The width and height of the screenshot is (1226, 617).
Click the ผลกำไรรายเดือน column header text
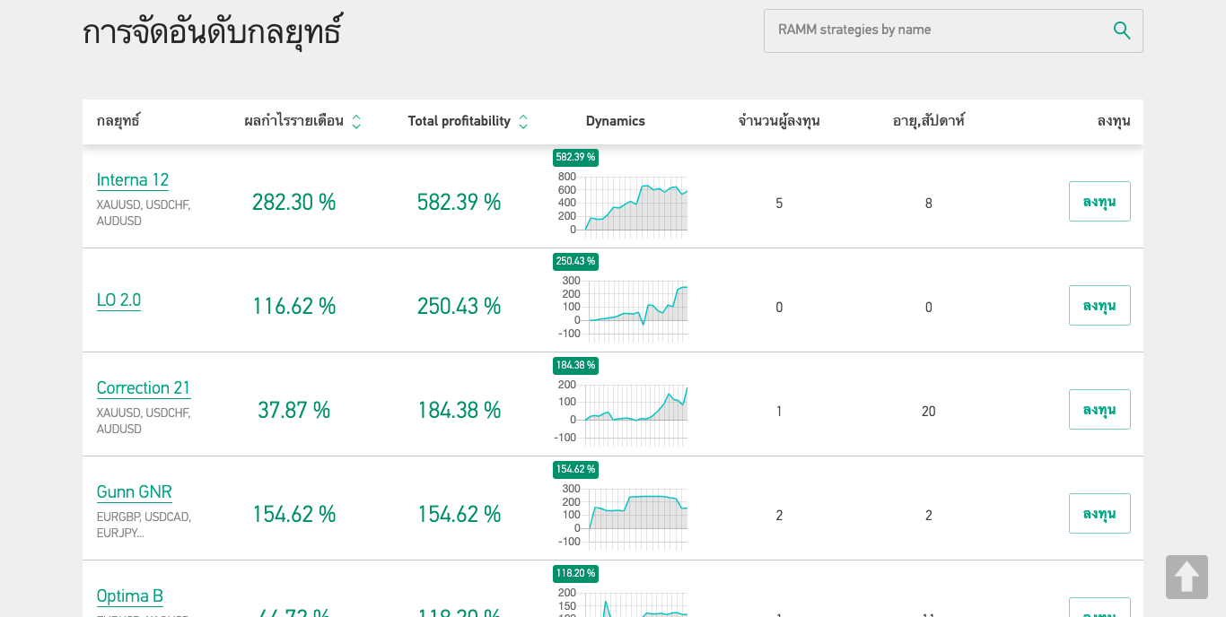coord(293,121)
